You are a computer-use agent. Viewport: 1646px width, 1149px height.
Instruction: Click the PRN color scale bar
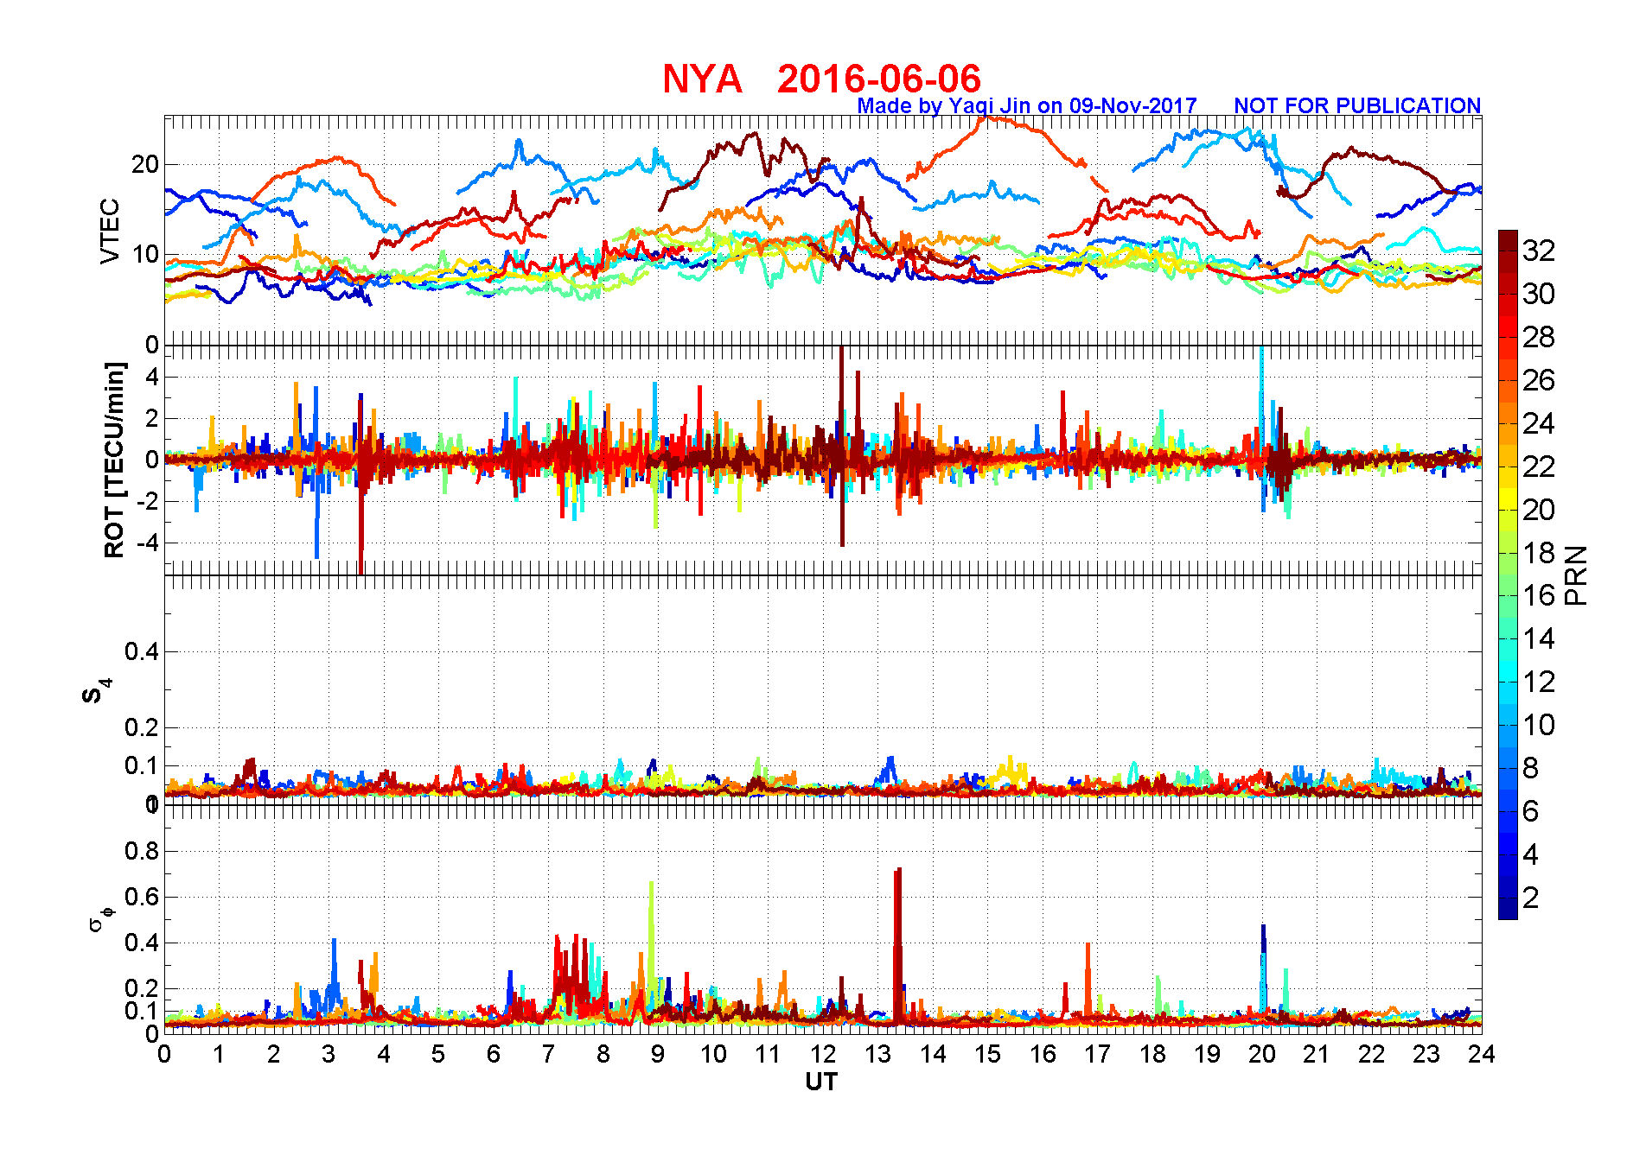pos(1508,574)
